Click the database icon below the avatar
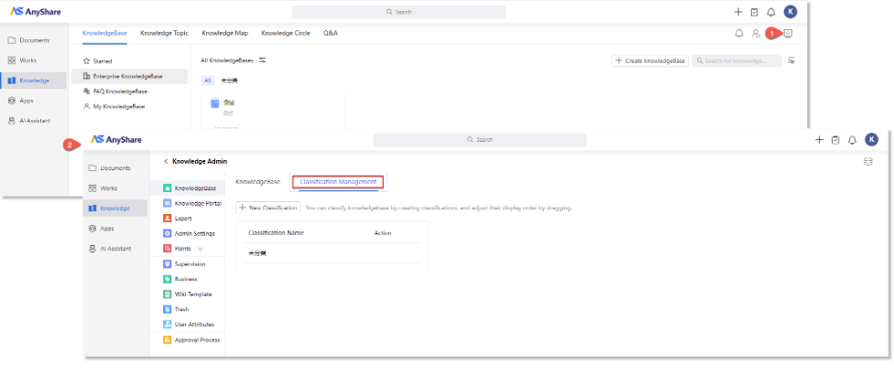 click(x=867, y=161)
